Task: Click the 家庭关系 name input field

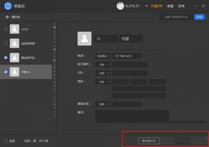Action: (x=127, y=104)
